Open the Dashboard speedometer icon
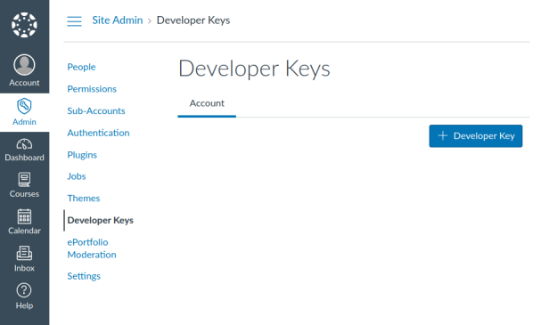The image size is (541, 325). [x=24, y=143]
